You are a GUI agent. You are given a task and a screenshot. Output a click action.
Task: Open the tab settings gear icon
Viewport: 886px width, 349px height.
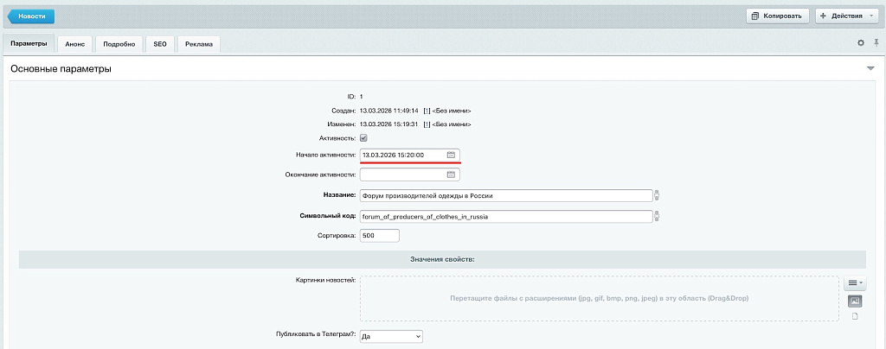click(x=861, y=42)
